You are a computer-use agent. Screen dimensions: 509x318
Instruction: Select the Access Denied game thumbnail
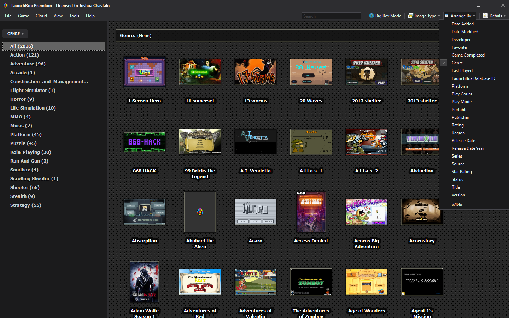click(311, 212)
